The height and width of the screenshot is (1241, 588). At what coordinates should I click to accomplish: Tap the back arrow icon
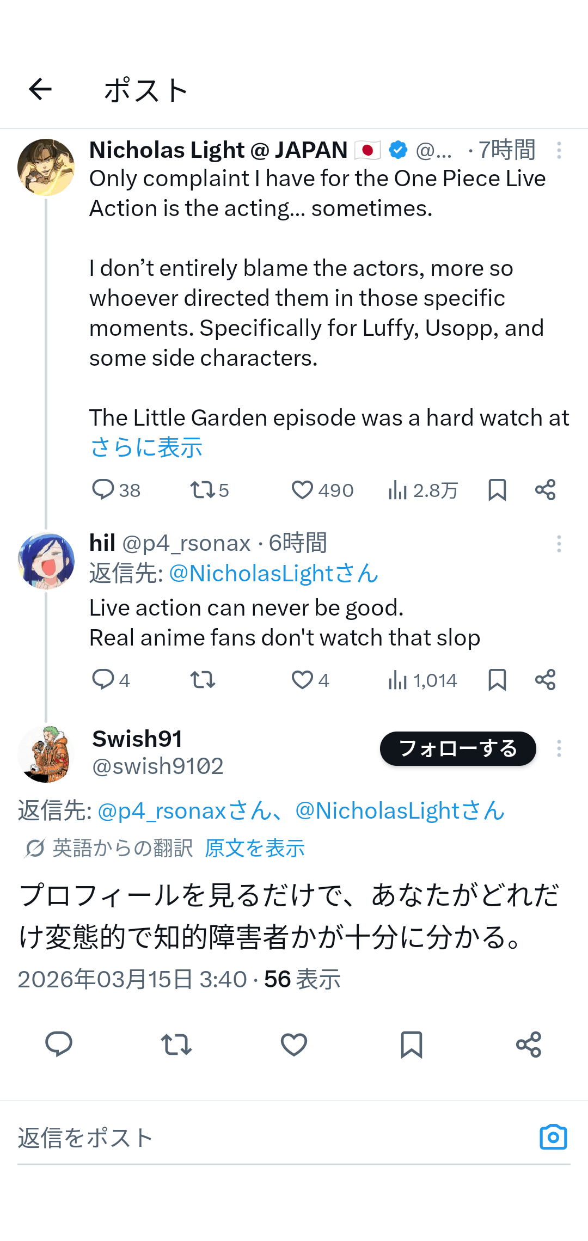[x=40, y=89]
